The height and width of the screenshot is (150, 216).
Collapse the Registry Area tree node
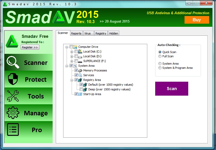tap(72, 80)
